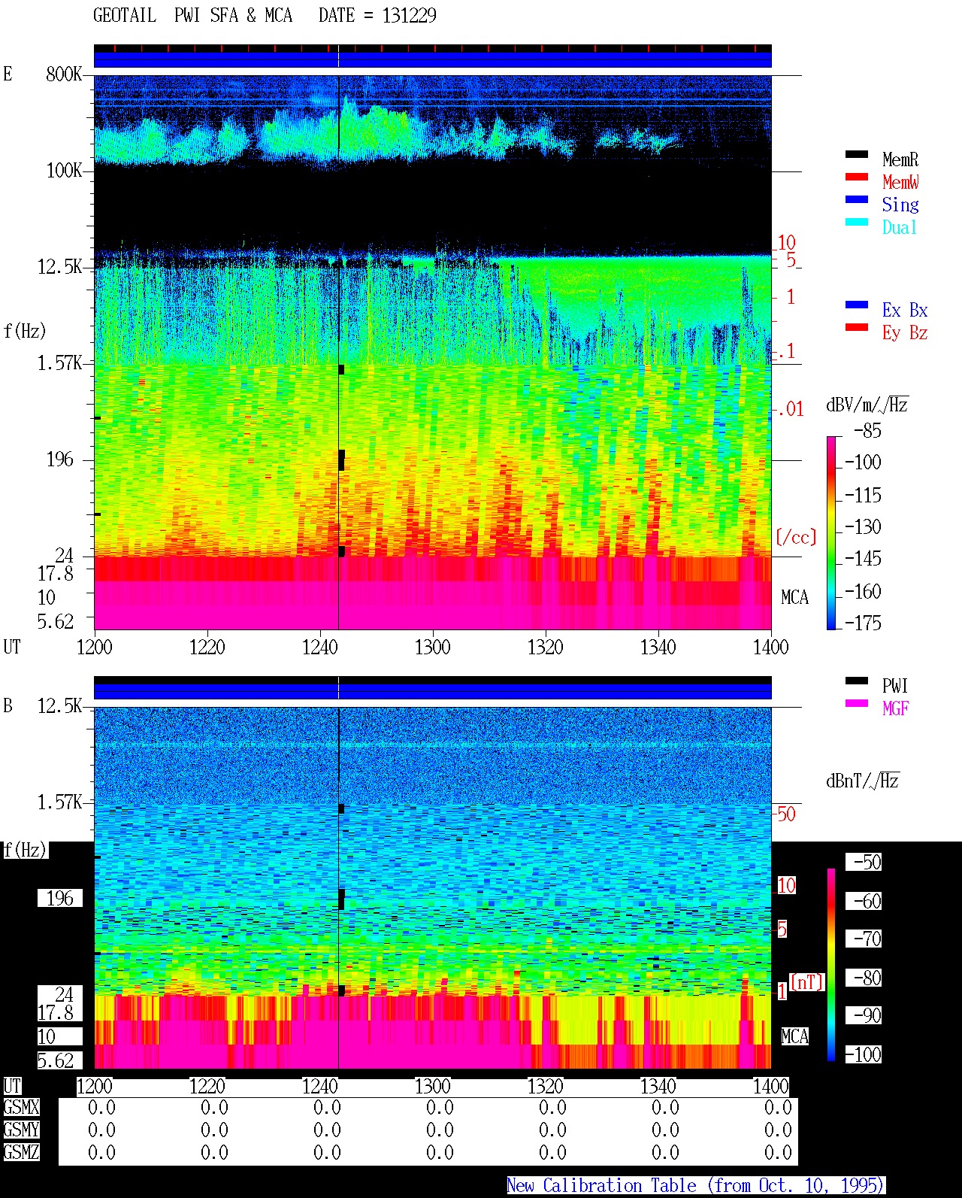Viewport: 962px width, 1198px height.
Task: Click the -85 value on the E color scale
Action: tap(867, 431)
